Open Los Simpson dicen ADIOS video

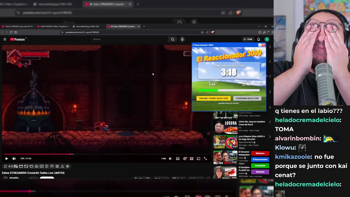coord(225,142)
